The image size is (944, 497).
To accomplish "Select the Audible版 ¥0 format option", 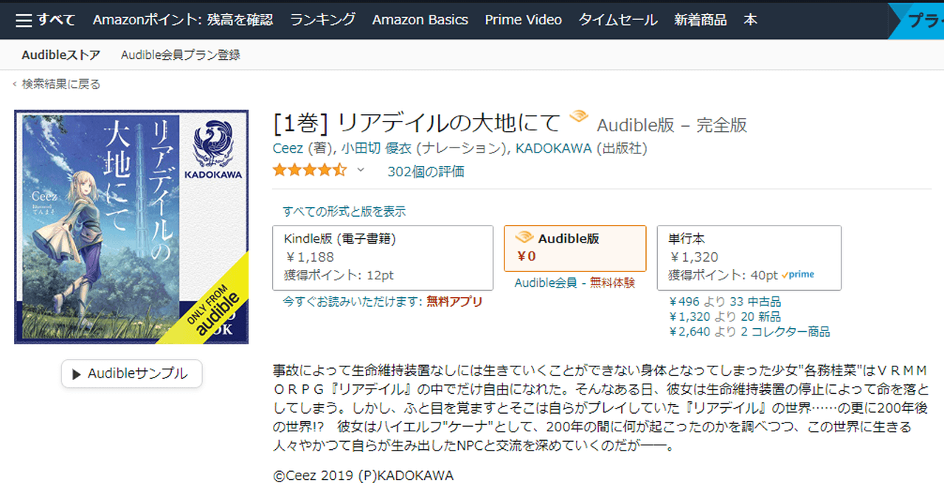I will 575,248.
